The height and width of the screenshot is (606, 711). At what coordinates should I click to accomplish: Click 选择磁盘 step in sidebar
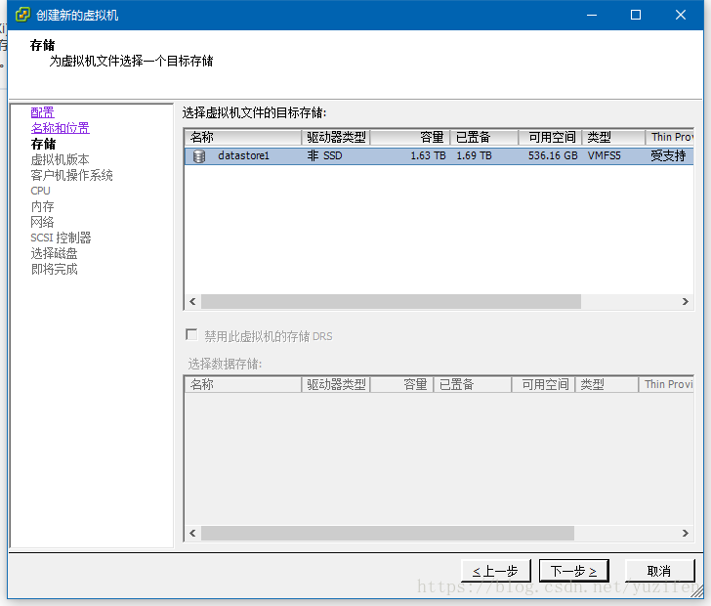point(54,253)
